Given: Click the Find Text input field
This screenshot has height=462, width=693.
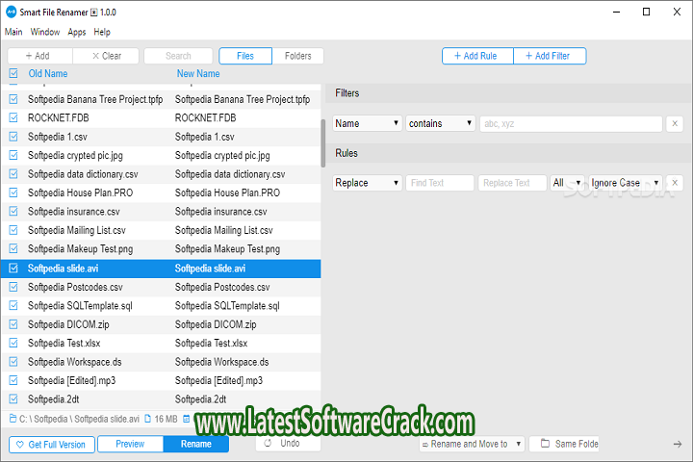Looking at the screenshot, I should coord(440,183).
